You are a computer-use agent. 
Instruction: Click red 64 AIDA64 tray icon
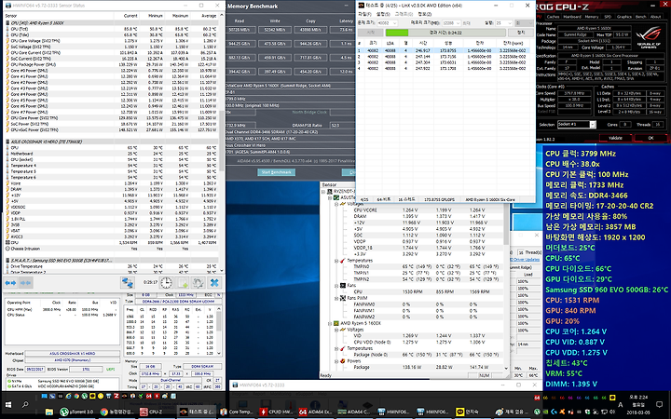tap(537, 398)
